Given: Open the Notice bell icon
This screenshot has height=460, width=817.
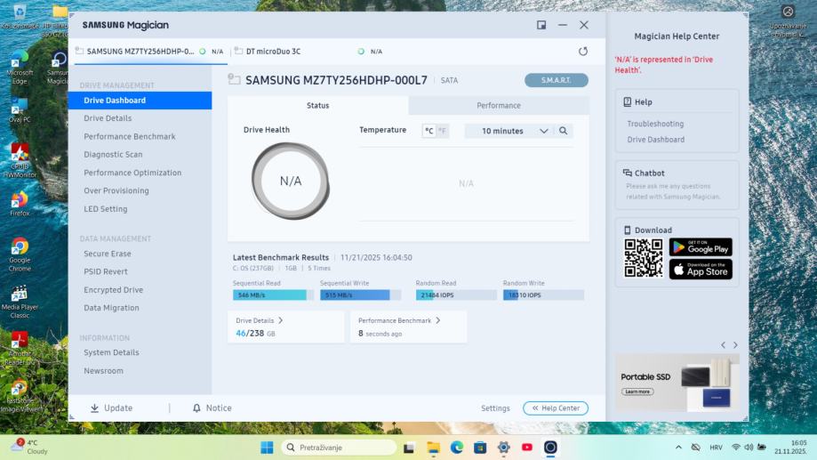Looking at the screenshot, I should (196, 408).
